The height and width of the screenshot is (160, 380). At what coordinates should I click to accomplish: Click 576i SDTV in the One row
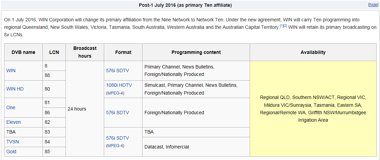(x=117, y=113)
